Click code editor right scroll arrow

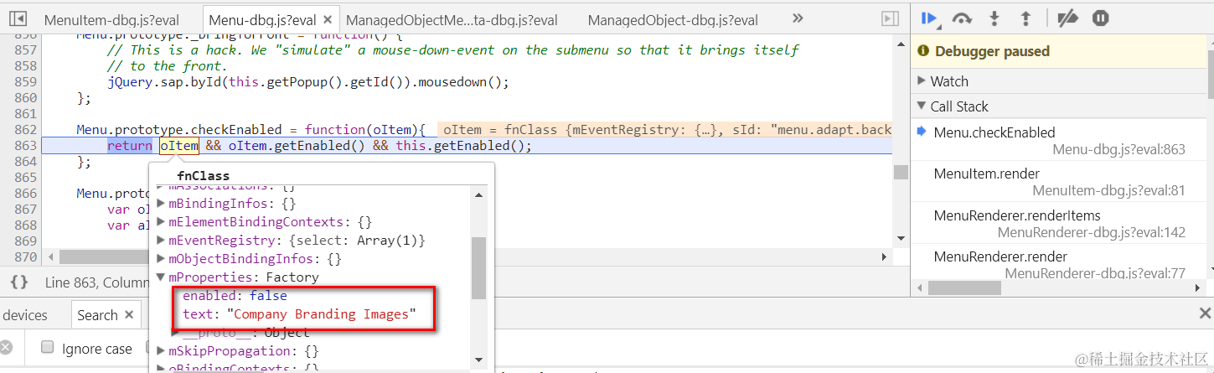tap(883, 256)
